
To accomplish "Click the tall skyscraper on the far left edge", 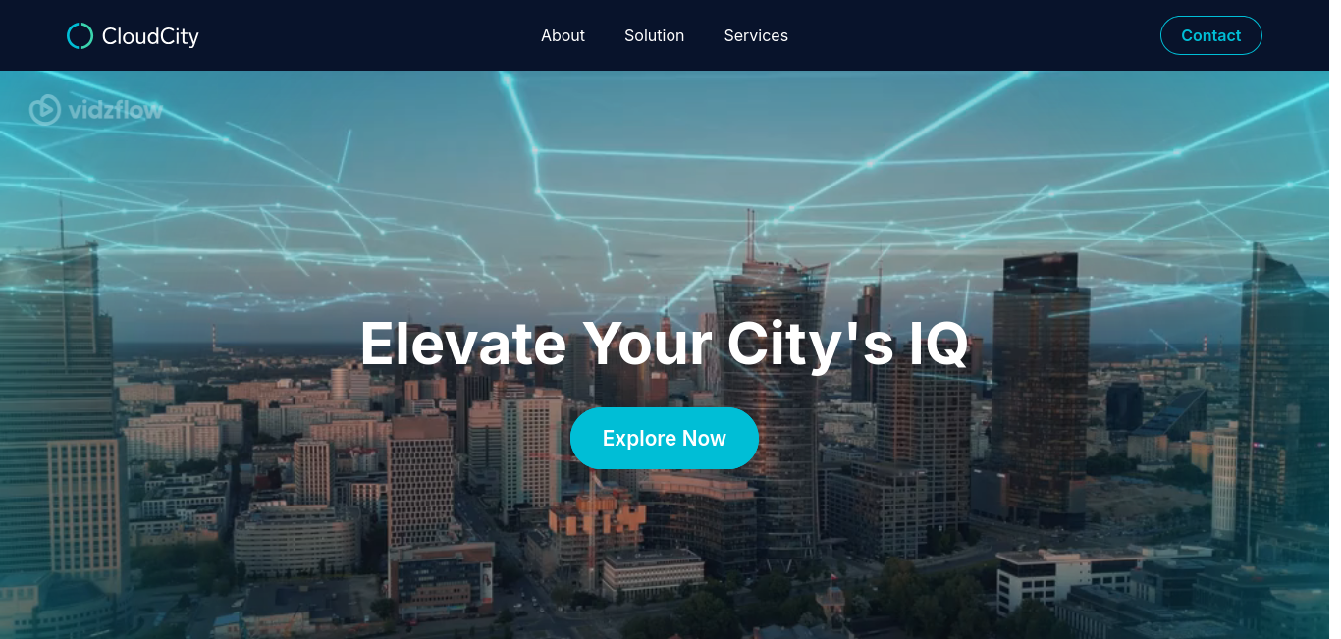I will 54,412.
